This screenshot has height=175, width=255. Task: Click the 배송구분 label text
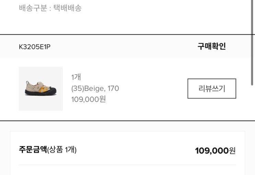click(x=32, y=8)
